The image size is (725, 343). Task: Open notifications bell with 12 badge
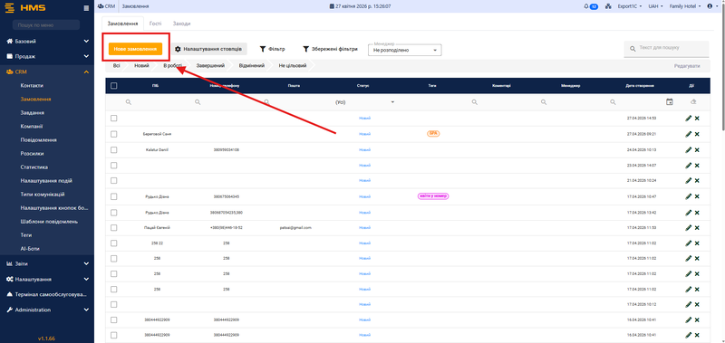[x=591, y=6]
